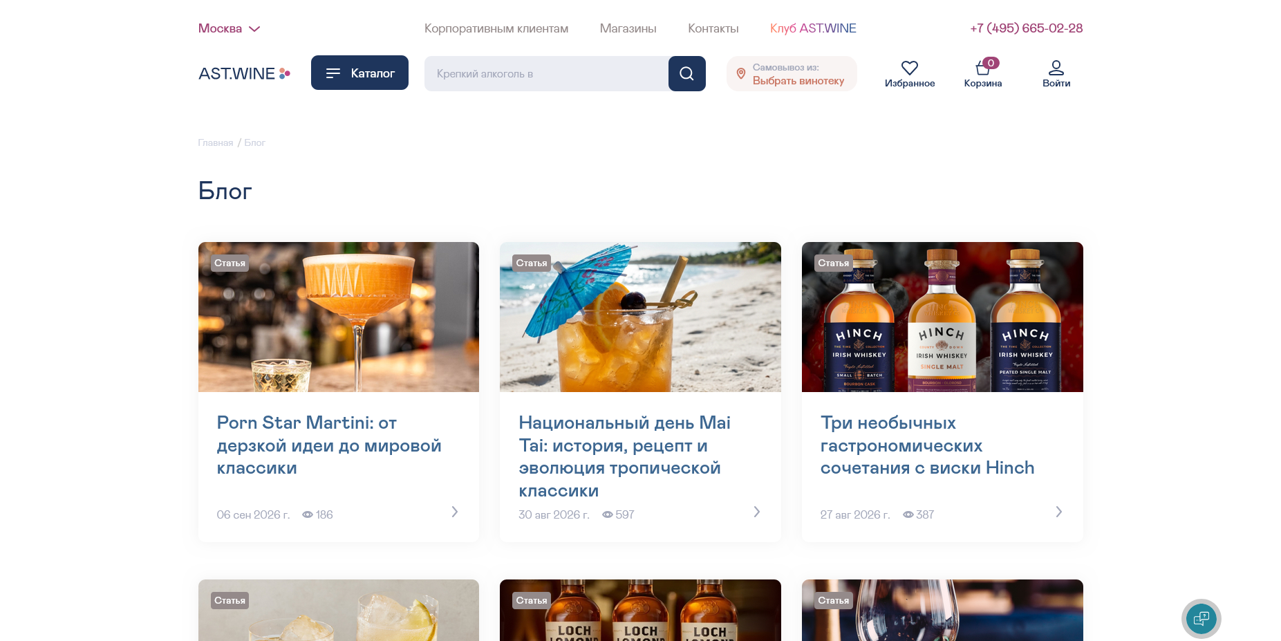Image resolution: width=1281 pixels, height=641 pixels.
Task: Click Статья tag on Hinch whiskey card
Action: pos(834,263)
